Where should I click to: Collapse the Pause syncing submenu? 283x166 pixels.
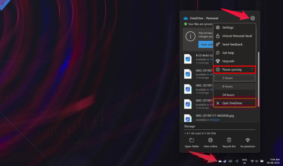[252, 69]
